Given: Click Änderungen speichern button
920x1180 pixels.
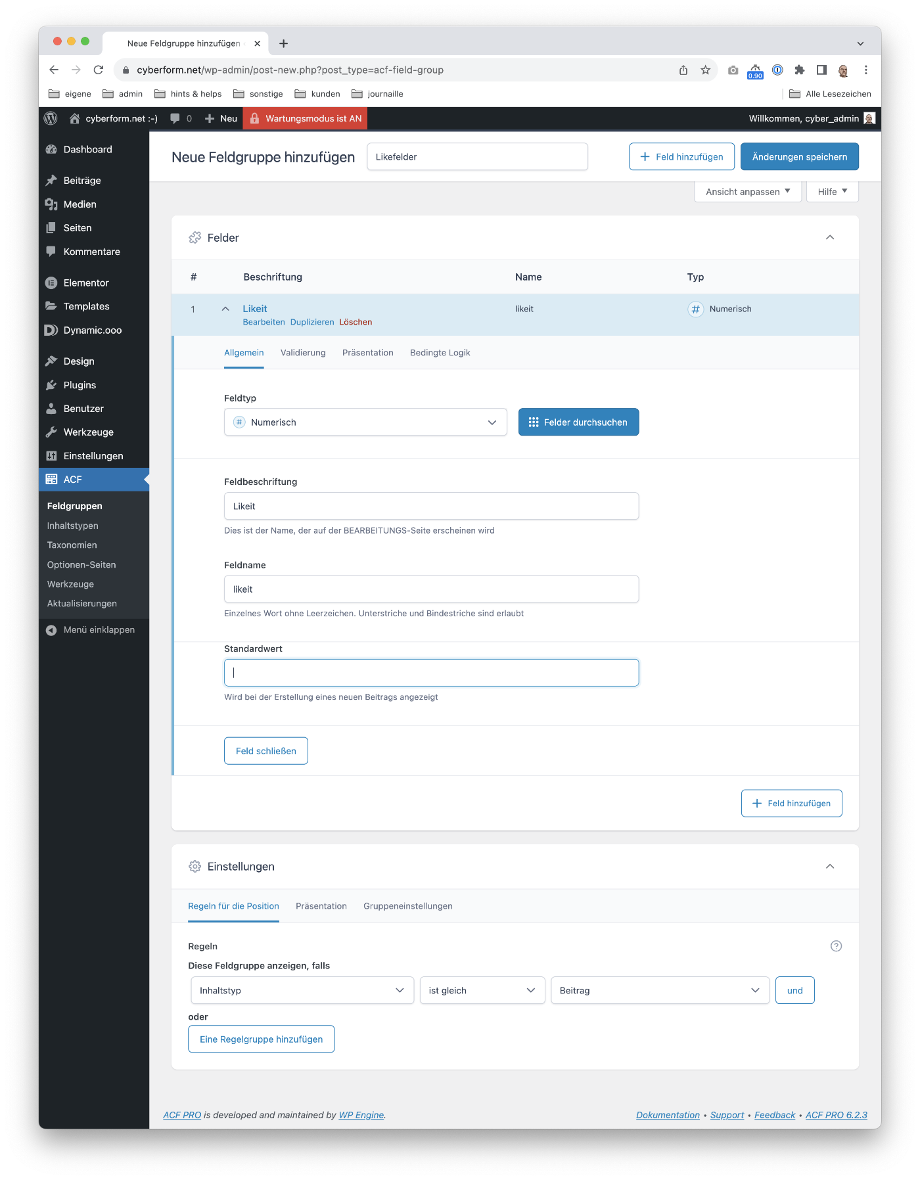Looking at the screenshot, I should click(x=800, y=156).
